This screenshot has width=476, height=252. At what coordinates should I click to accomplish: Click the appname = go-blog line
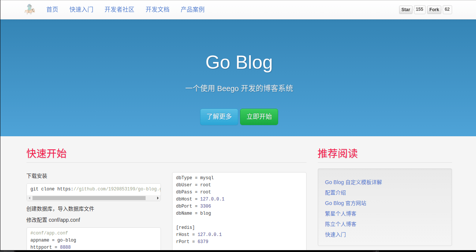tap(53, 240)
